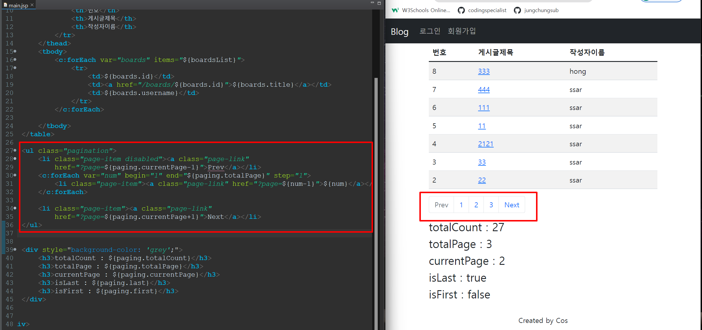Click the Blog brand link
The width and height of the screenshot is (702, 330).
(x=400, y=32)
